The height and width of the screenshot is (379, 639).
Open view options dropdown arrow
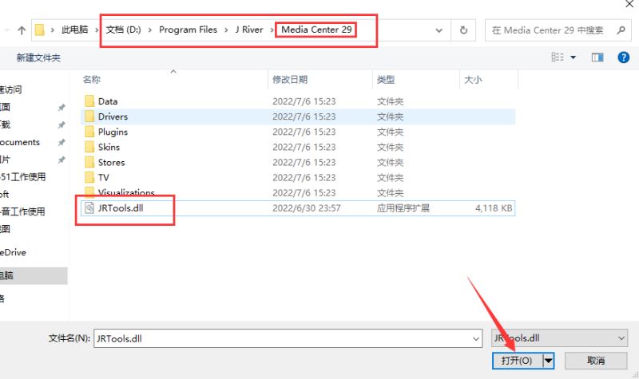point(573,57)
